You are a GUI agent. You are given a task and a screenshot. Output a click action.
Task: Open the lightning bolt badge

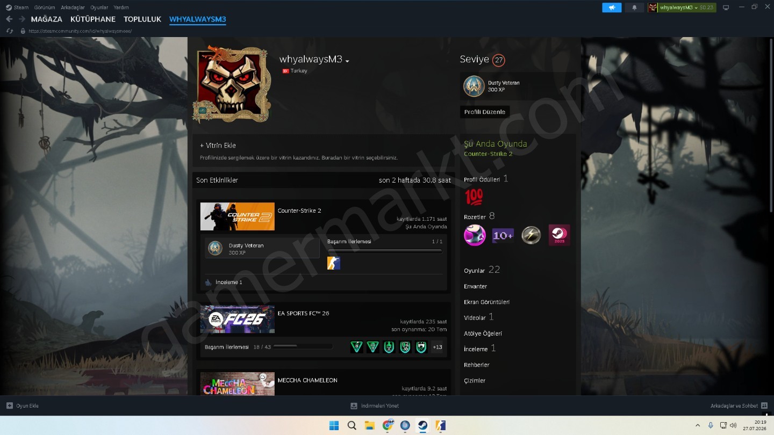pos(531,235)
